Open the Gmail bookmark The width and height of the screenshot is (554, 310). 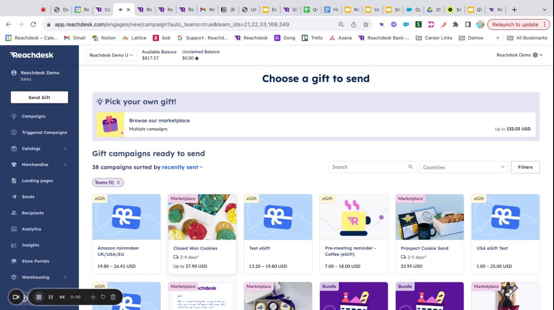coord(75,38)
